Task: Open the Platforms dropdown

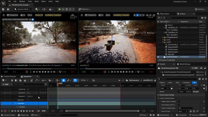Action: tap(84, 9)
